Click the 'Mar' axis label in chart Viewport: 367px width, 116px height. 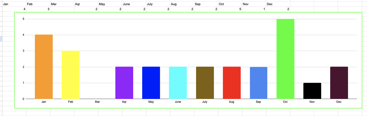click(97, 102)
